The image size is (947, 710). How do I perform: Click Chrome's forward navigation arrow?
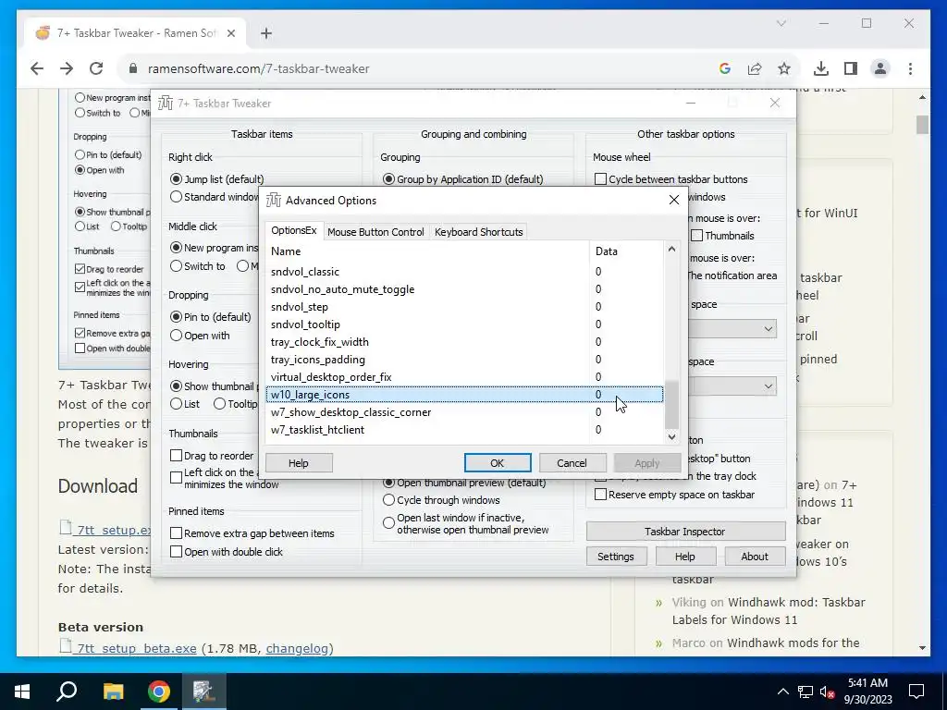(x=67, y=68)
